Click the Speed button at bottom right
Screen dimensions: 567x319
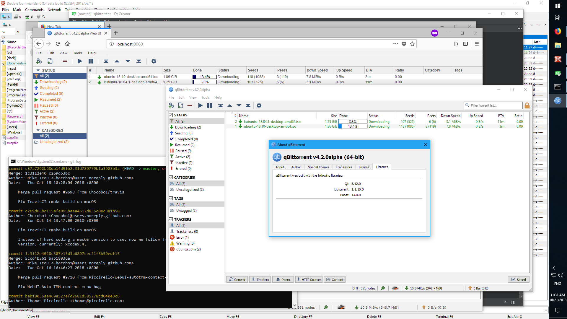519,280
